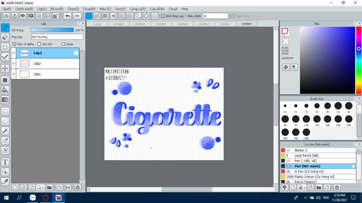Image resolution: width=362 pixels, height=203 pixels.
Task: Click the Redo arrow in toolbar
Action: coord(77,16)
